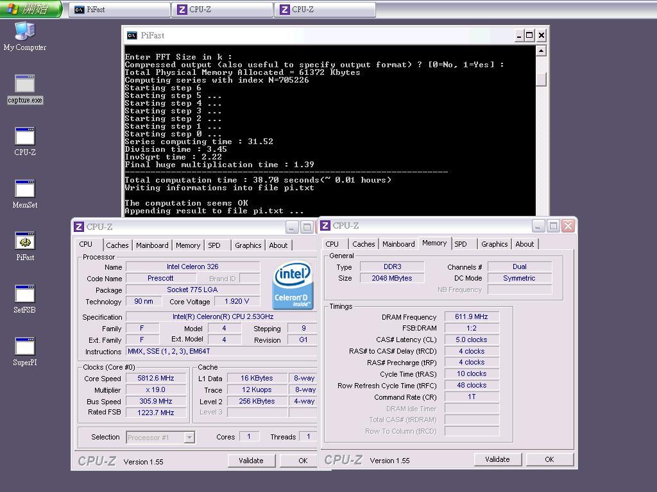The height and width of the screenshot is (492, 657).
Task: Select second CPU-Z taskbar button
Action: coord(325,10)
